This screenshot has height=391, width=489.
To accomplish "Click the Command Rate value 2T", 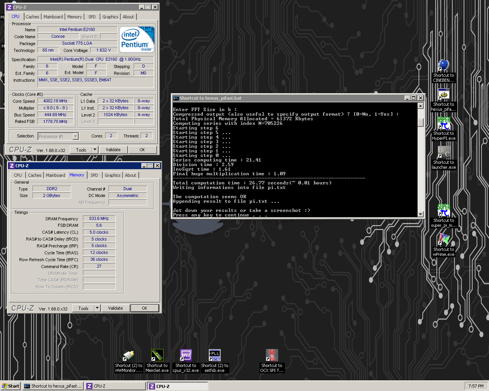I will pos(99,266).
